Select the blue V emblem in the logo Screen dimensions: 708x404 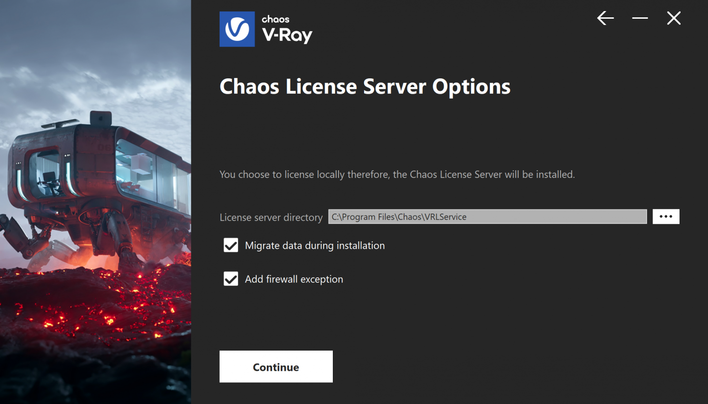pos(236,29)
